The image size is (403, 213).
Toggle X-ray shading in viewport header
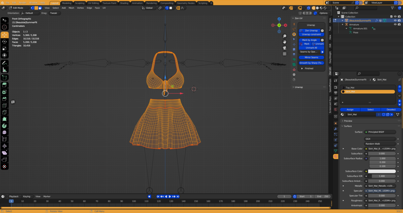coord(309,8)
